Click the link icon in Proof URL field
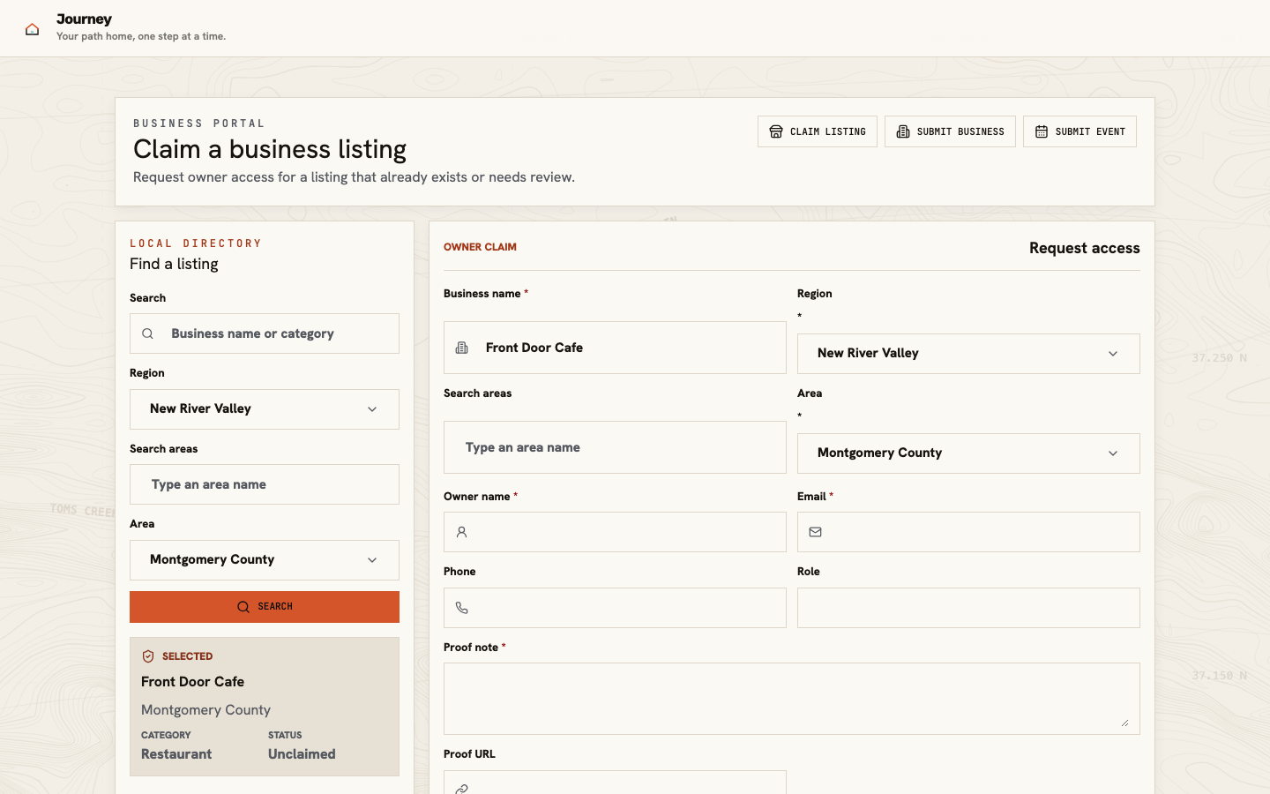 pos(461,789)
